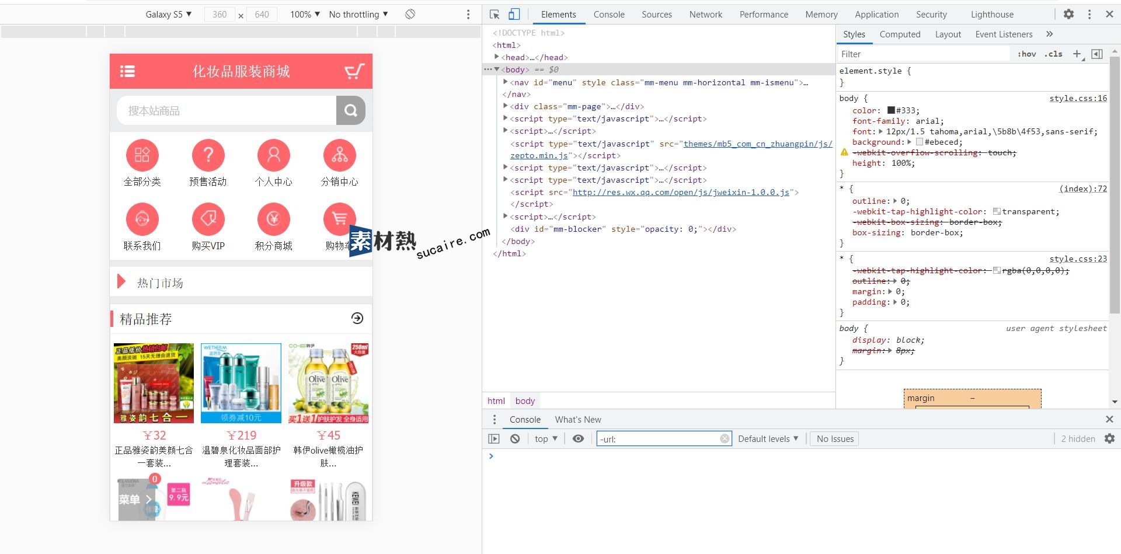Click the 搜本站商品 search field

tap(227, 110)
